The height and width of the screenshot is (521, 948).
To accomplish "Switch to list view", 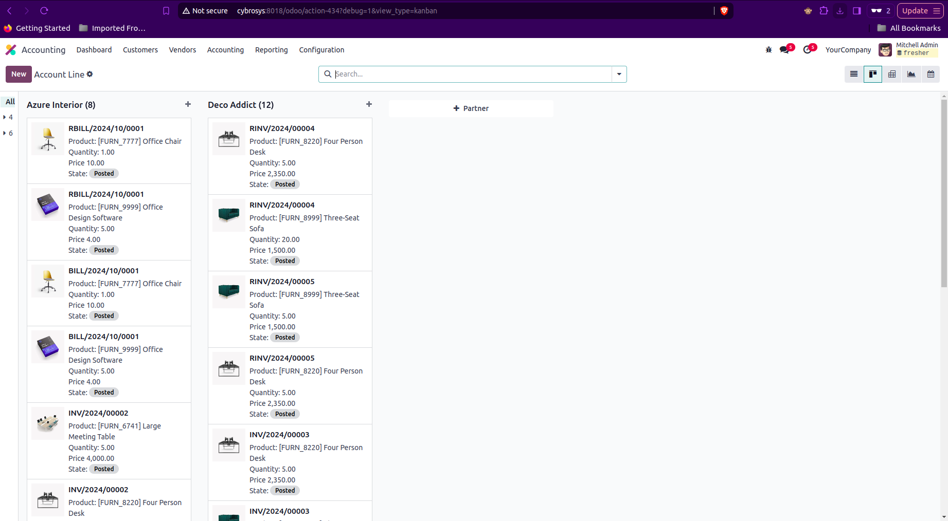I will click(854, 75).
